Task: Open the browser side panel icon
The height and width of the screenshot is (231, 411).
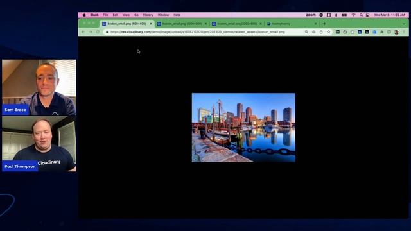Action: (389, 32)
